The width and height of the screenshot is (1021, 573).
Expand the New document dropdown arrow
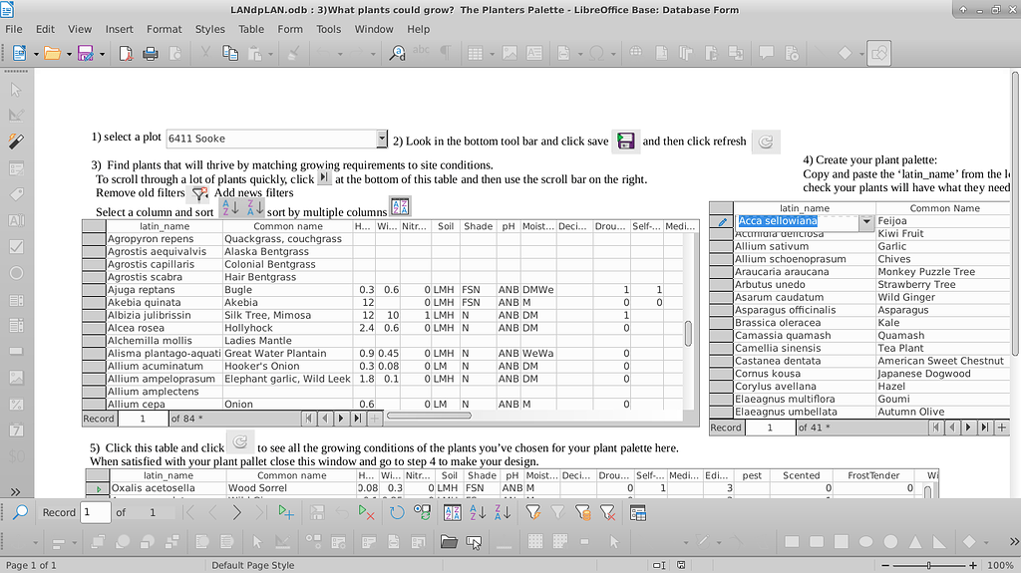(x=36, y=54)
